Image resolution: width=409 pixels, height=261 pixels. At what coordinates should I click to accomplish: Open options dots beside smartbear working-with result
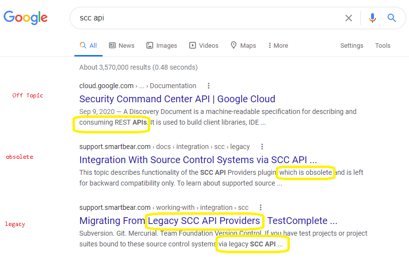[x=261, y=207]
